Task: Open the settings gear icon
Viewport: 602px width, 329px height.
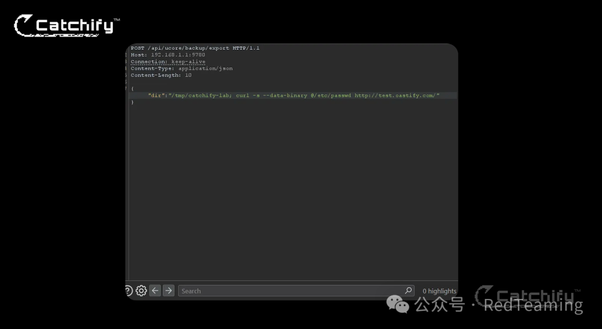Action: click(141, 291)
